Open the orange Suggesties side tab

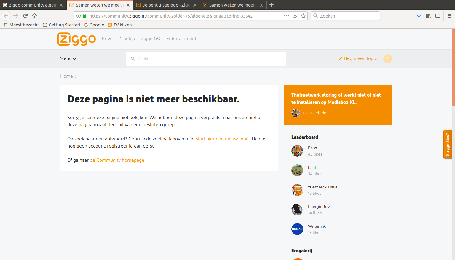pyautogui.click(x=448, y=144)
